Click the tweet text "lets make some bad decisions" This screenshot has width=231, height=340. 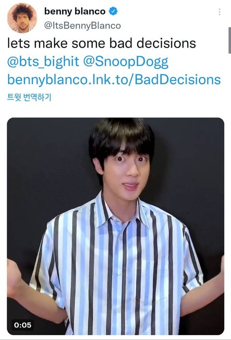coord(102,43)
